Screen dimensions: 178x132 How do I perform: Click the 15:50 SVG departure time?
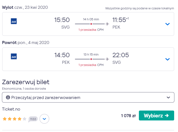[x=62, y=20]
